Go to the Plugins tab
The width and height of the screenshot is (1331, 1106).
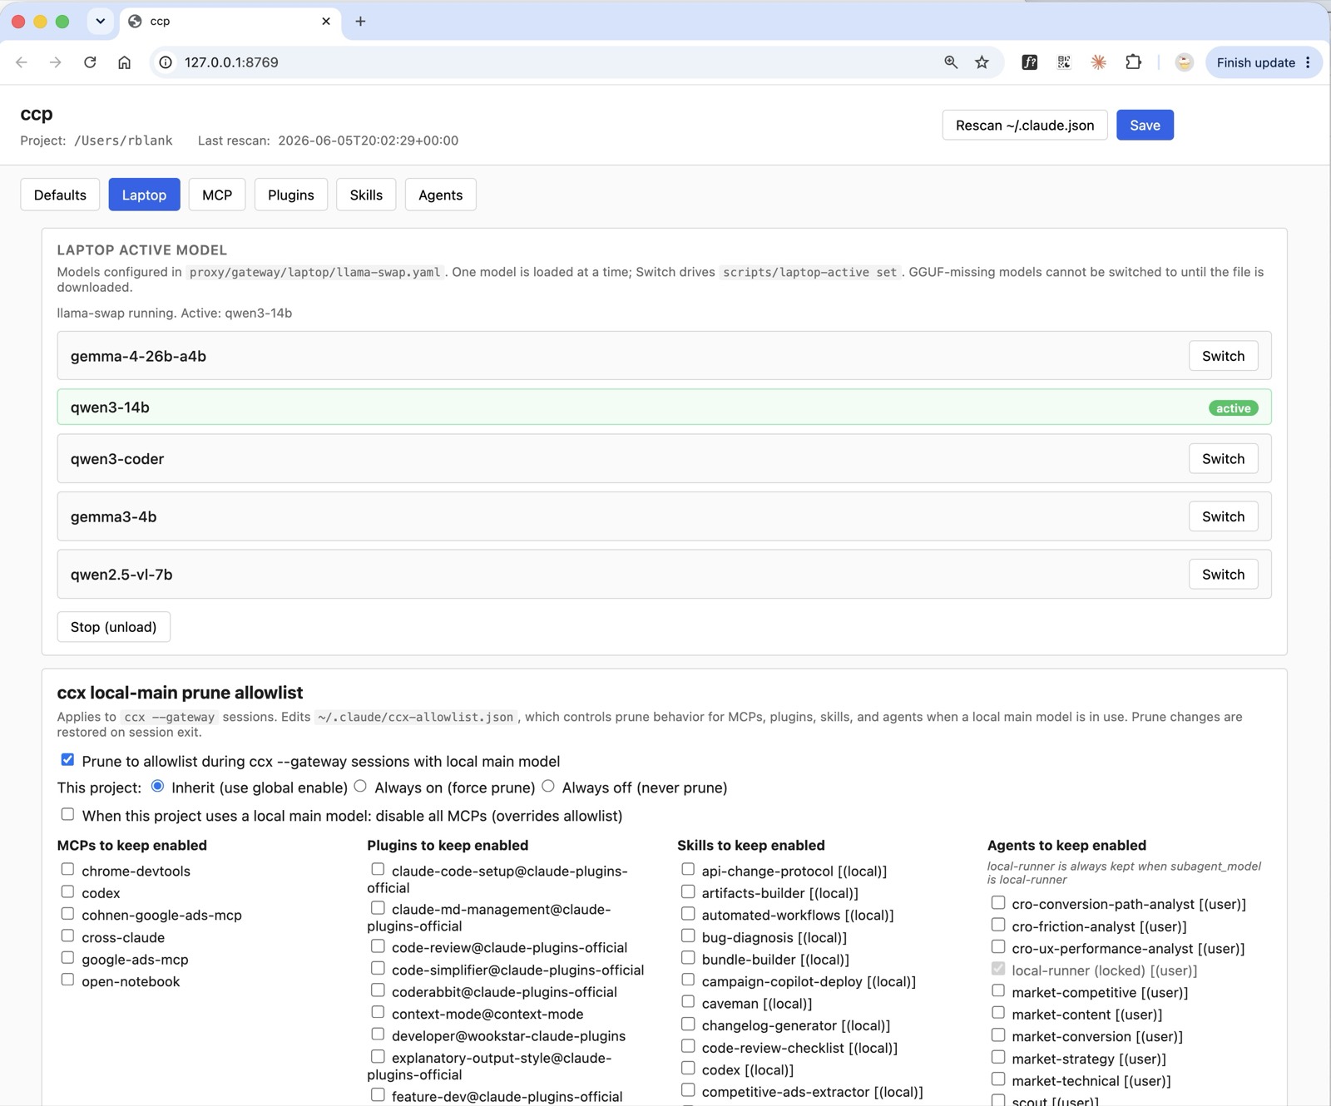291,195
